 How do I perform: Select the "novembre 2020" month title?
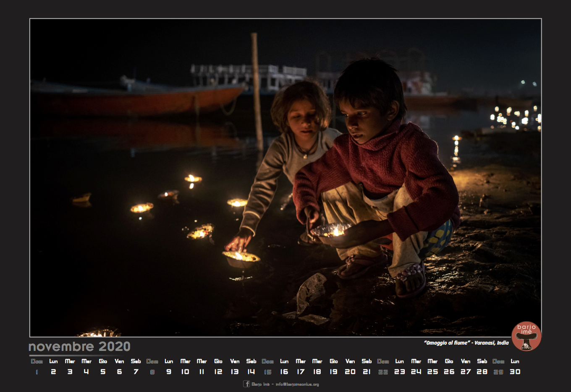79,347
